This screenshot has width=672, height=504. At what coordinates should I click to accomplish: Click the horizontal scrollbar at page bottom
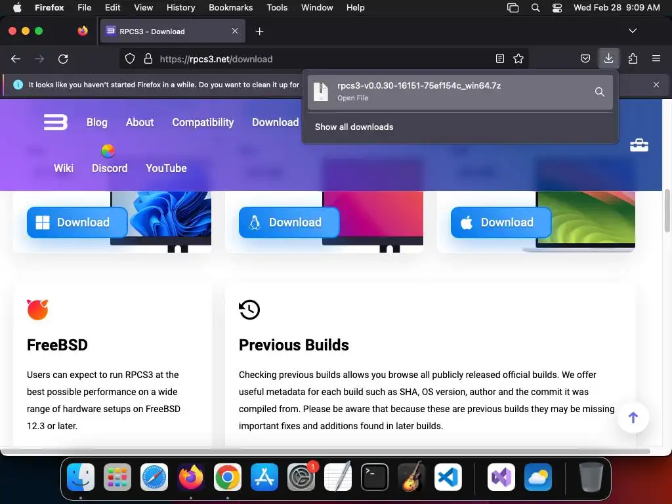[x=325, y=451]
